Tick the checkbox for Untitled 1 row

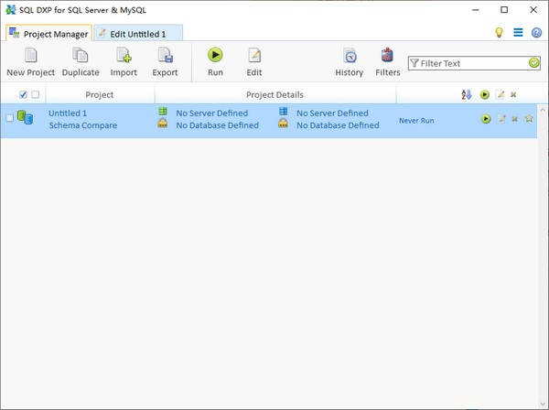coord(10,118)
